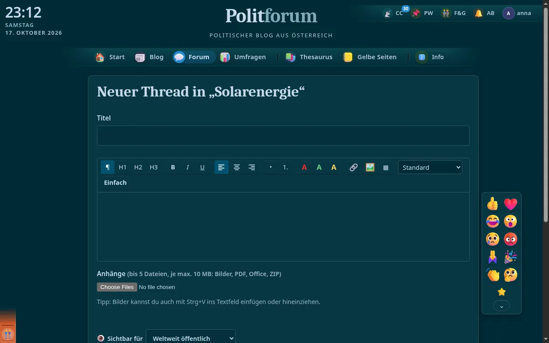Open anna's user account menu
The image size is (549, 343).
tap(517, 13)
